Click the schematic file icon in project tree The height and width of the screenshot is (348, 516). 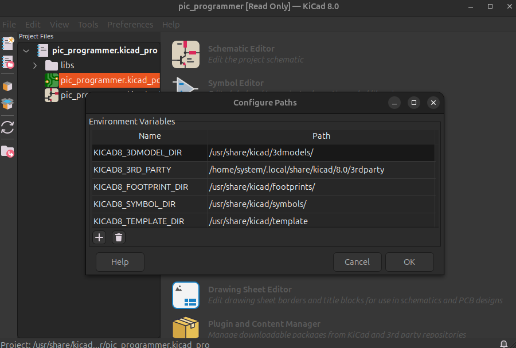click(x=52, y=95)
